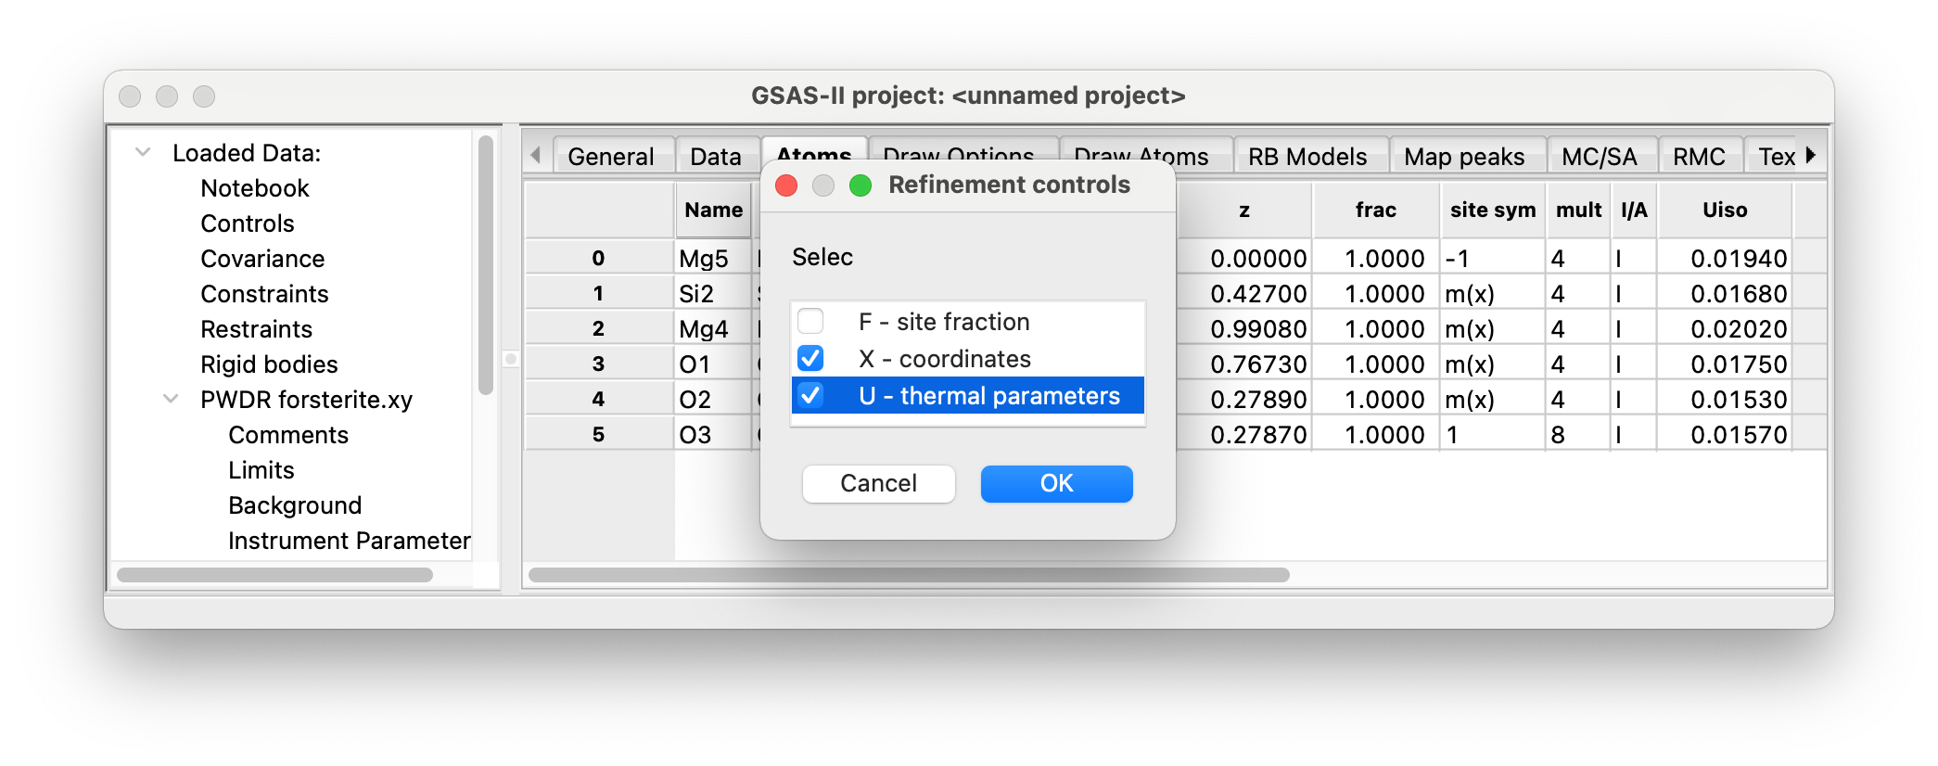
Task: Cancel the Refinement controls dialog
Action: pyautogui.click(x=878, y=484)
